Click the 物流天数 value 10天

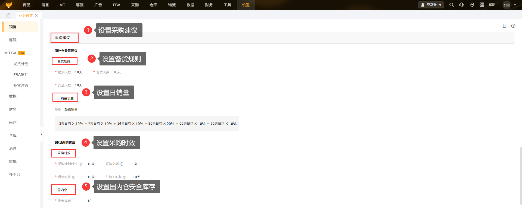click(x=79, y=72)
